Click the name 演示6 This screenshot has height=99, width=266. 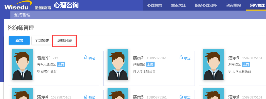[234, 97]
